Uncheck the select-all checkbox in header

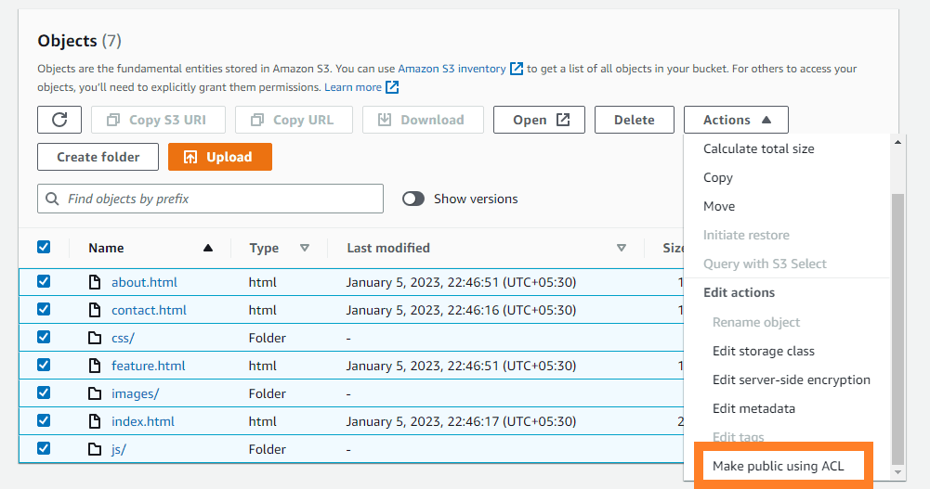(44, 248)
